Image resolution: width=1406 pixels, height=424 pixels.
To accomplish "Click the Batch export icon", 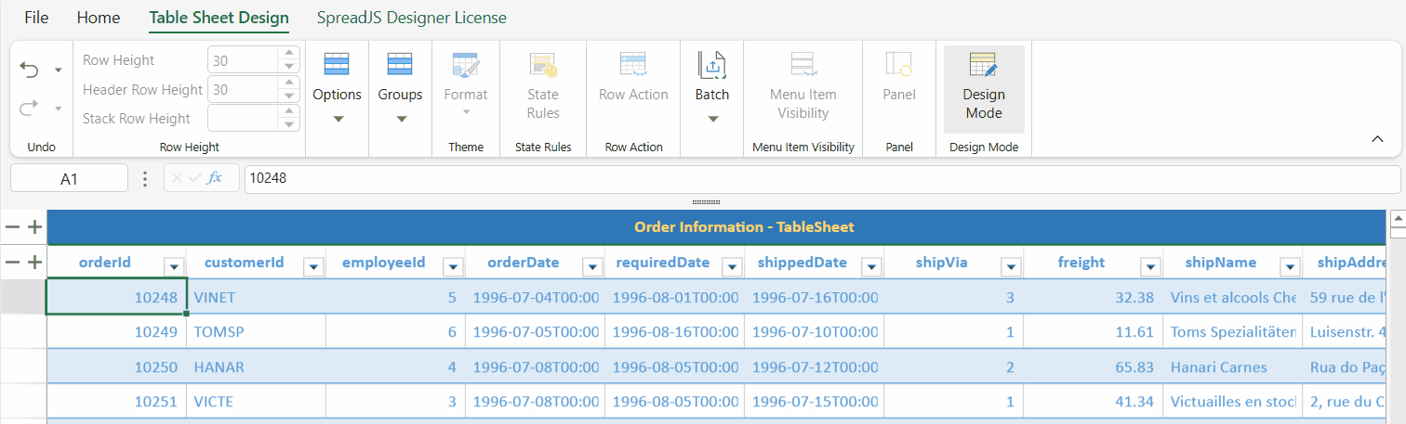I will pos(711,64).
